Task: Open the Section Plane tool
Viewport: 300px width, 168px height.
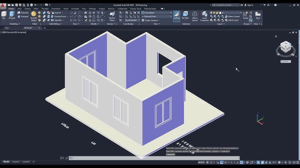Action: point(112,16)
